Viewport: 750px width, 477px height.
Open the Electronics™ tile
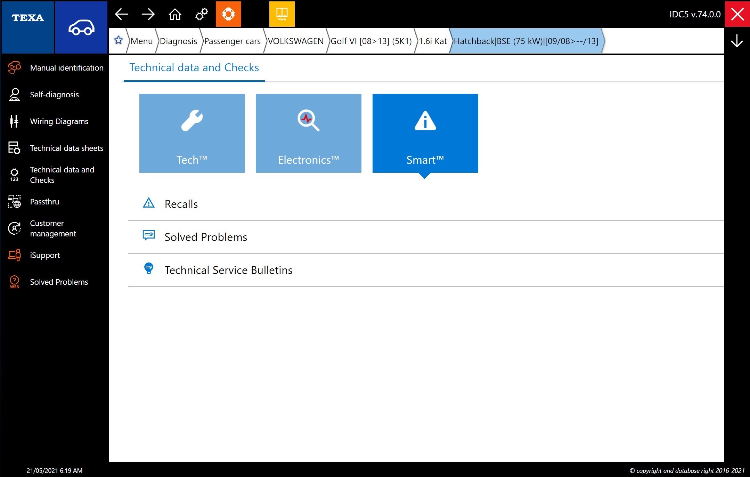click(x=308, y=133)
